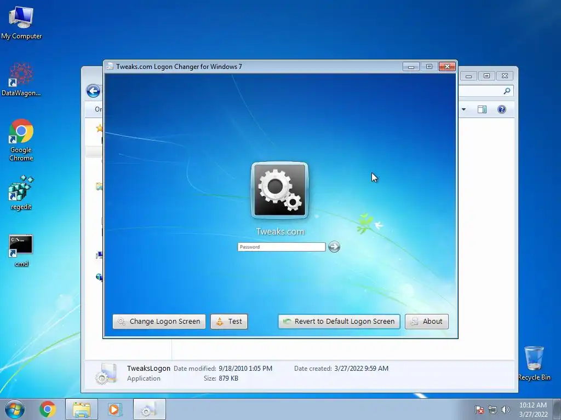561x420 pixels.
Task: Click the Date created value 3/27/2022 9:59 AM
Action: 362,368
